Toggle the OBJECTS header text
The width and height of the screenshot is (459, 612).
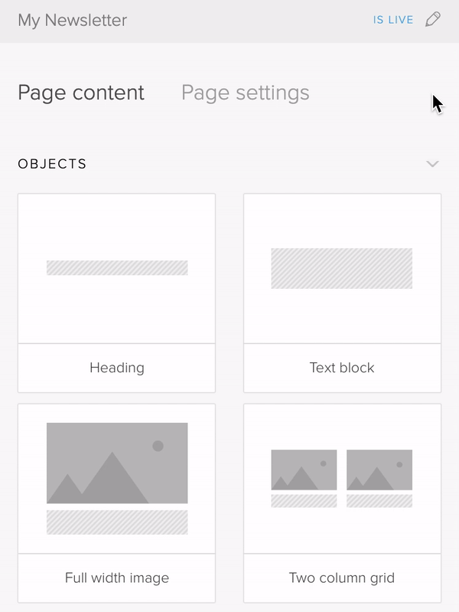(52, 164)
